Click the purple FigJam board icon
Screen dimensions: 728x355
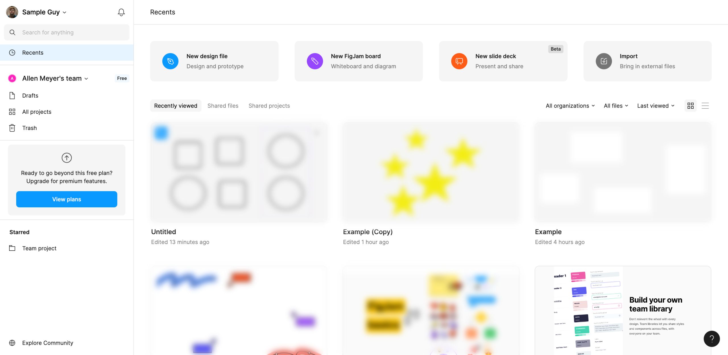pyautogui.click(x=315, y=61)
